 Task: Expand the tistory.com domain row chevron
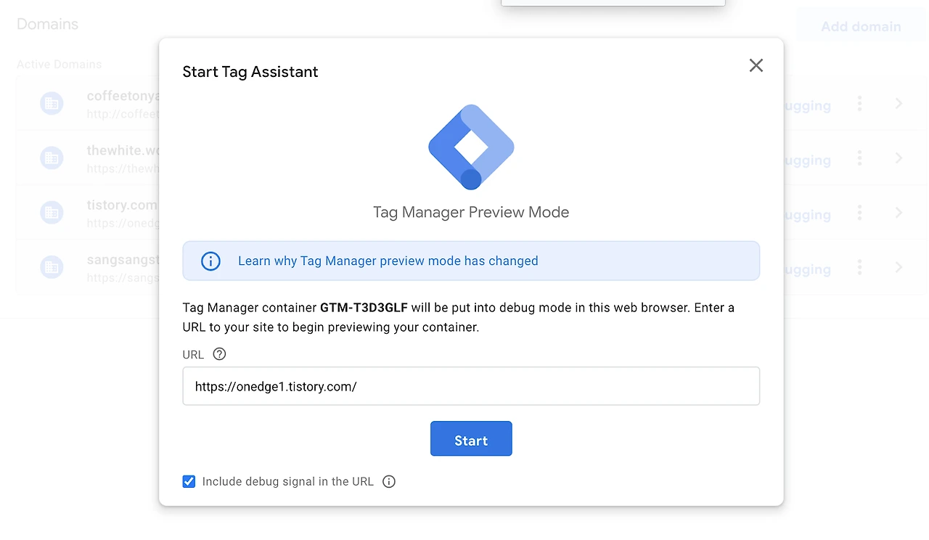(899, 213)
